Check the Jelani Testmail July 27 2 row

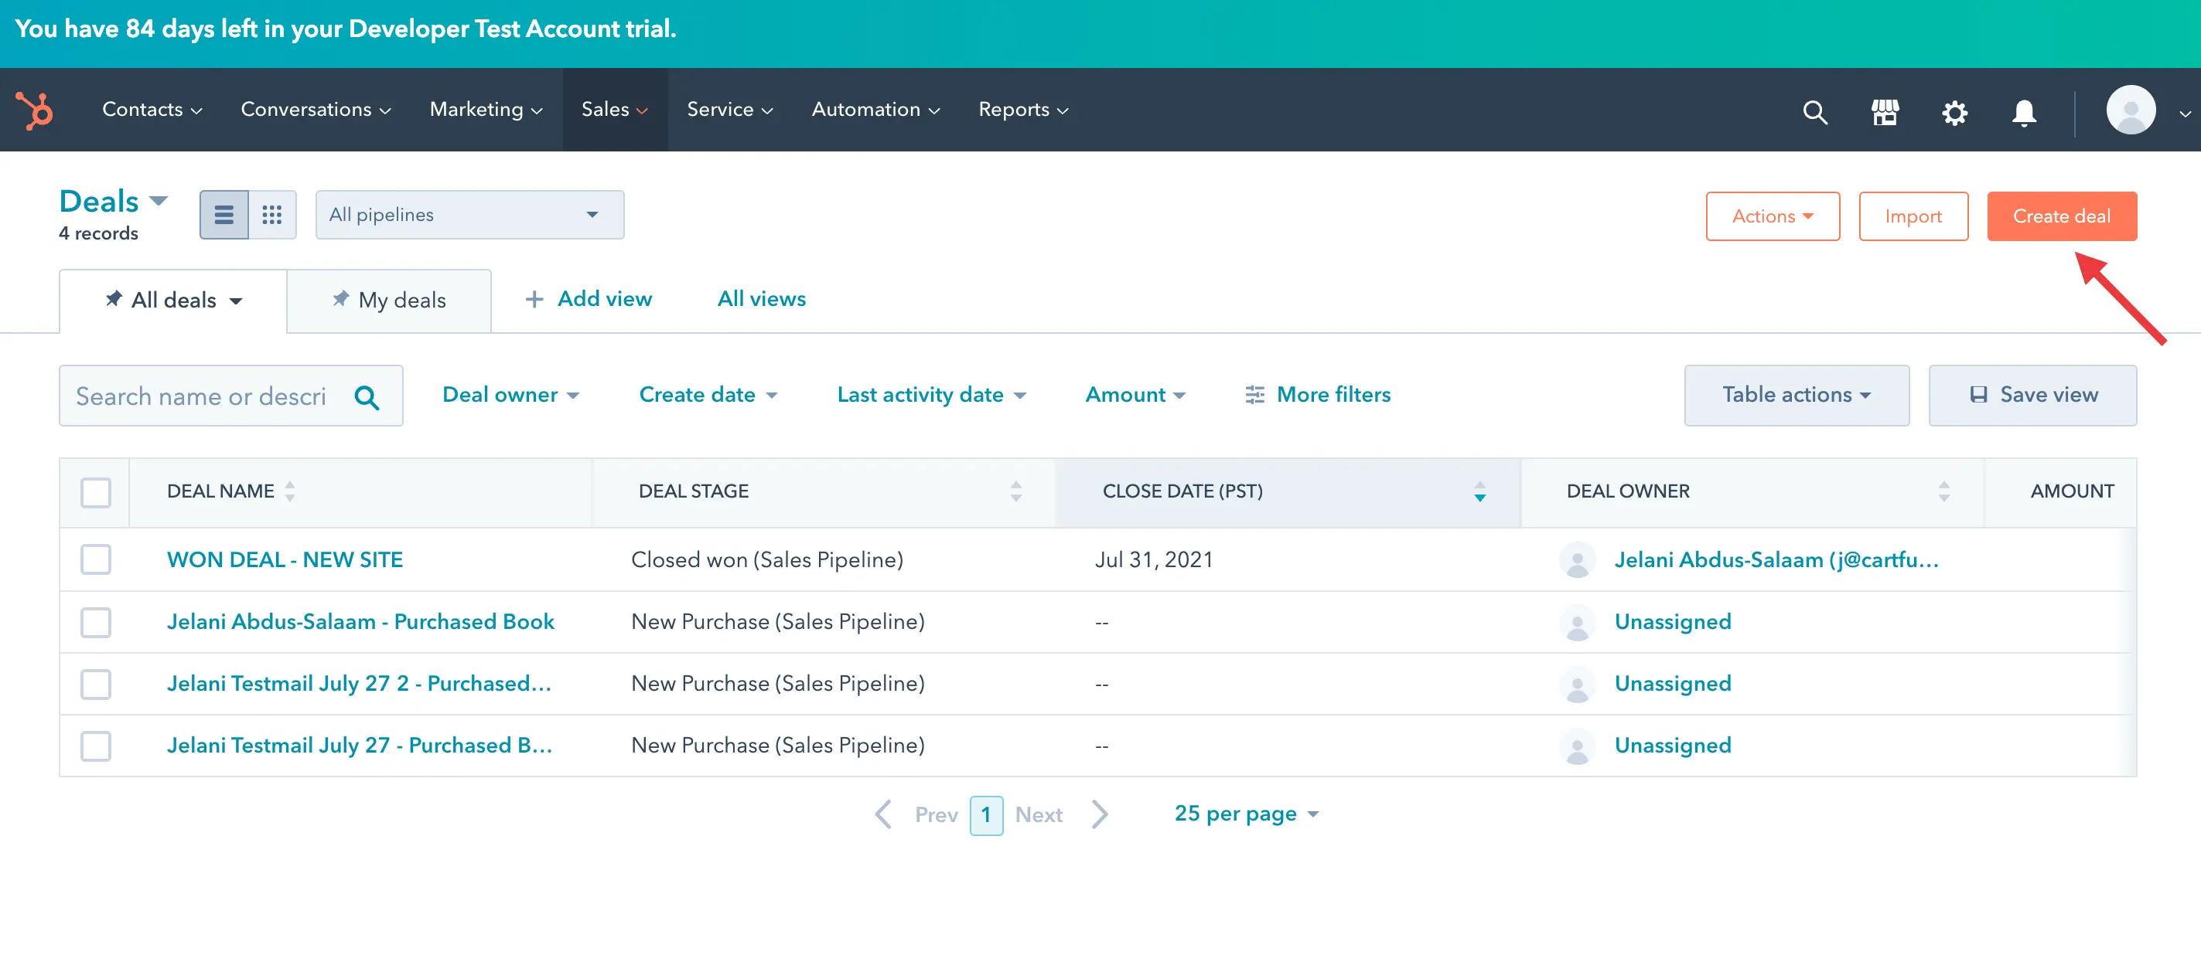coord(96,685)
